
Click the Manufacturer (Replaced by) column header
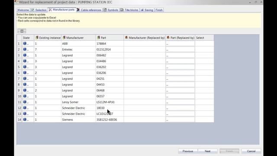click(145, 38)
